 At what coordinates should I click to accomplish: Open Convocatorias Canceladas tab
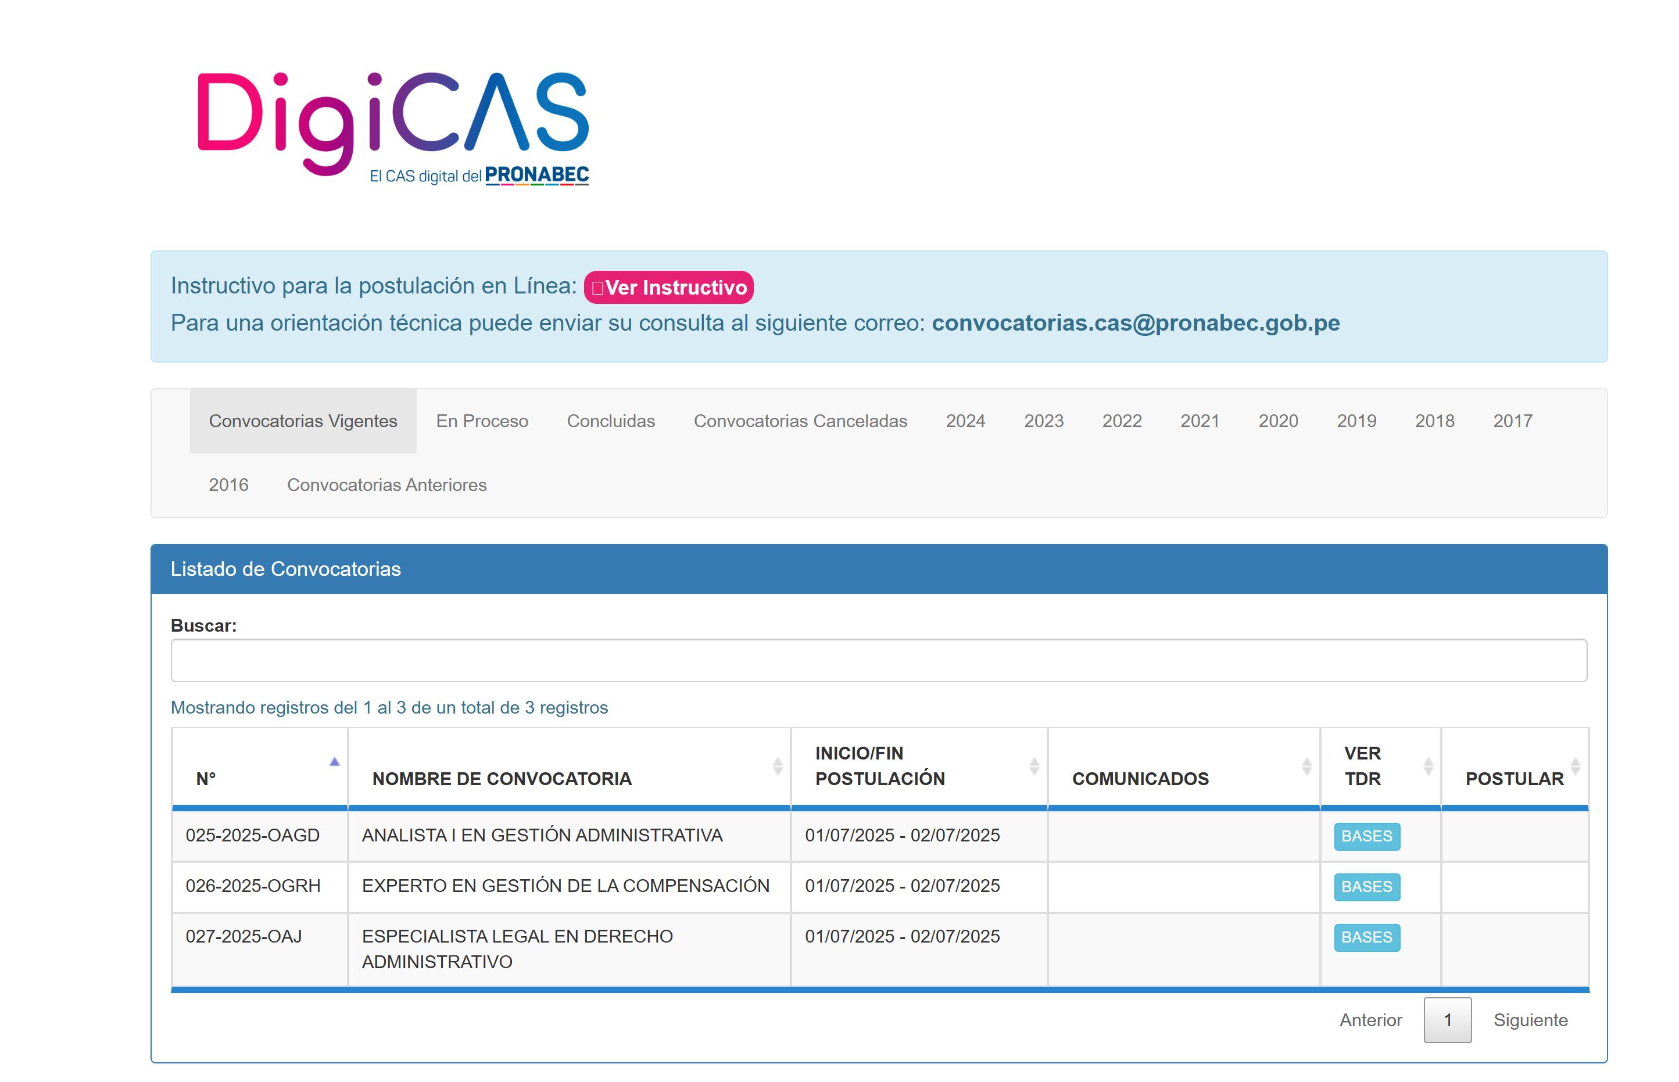tap(800, 421)
